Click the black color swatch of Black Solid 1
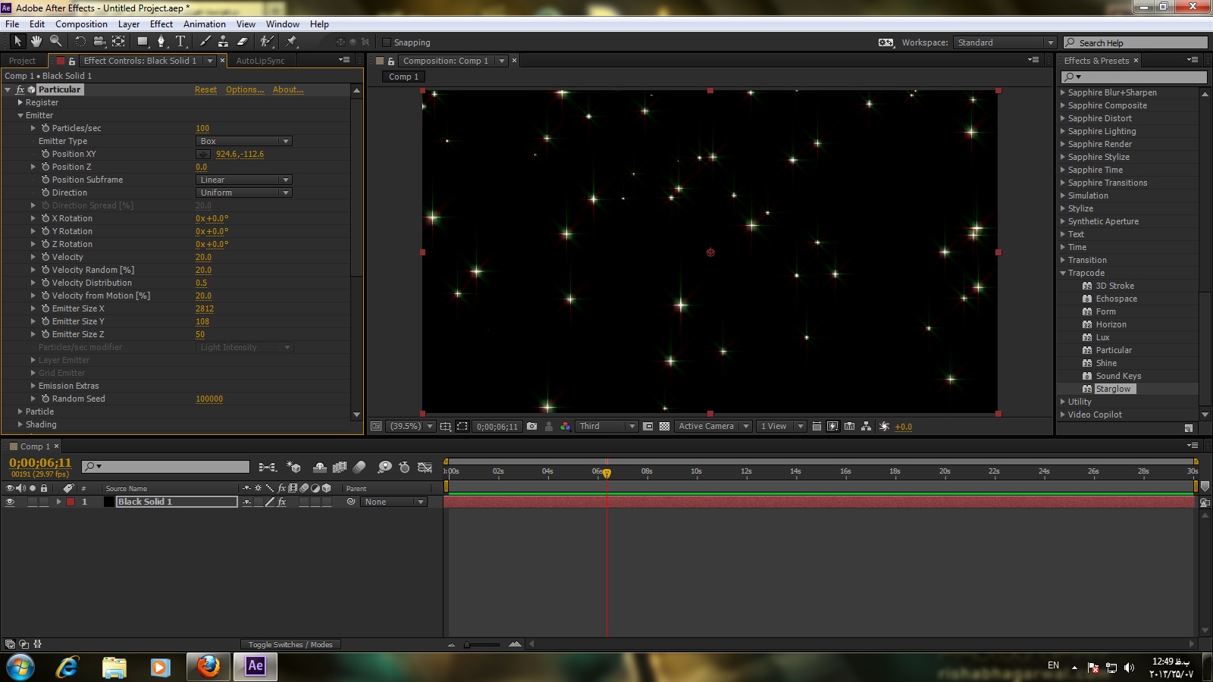 [x=108, y=502]
